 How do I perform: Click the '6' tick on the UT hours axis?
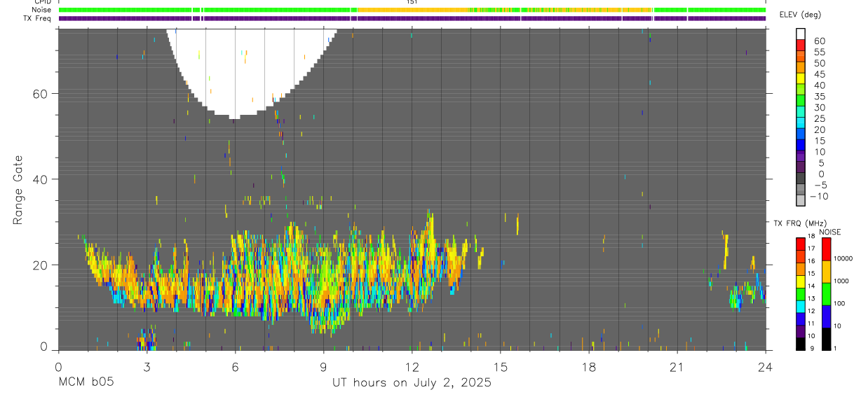(235, 367)
